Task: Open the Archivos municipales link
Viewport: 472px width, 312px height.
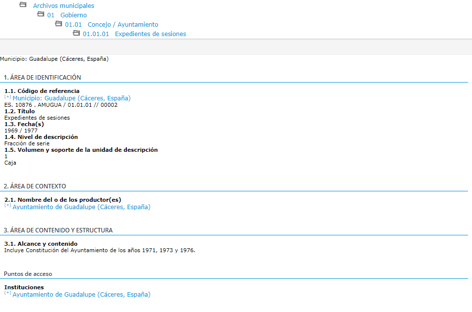Action: [63, 6]
